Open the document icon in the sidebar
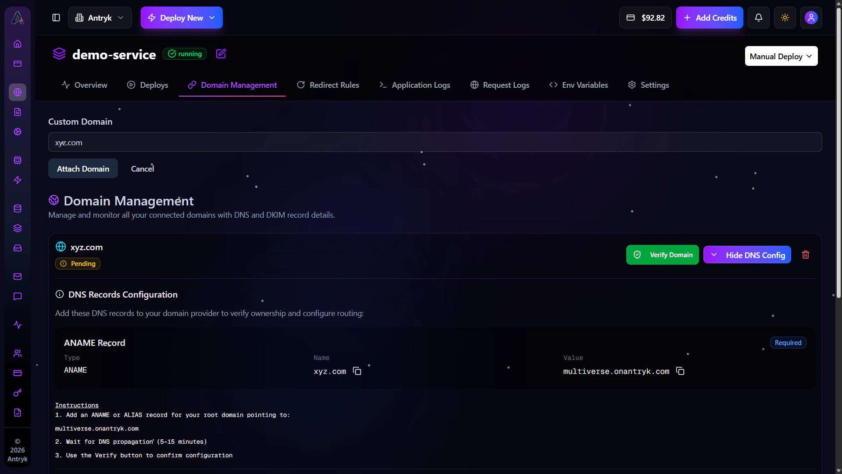The width and height of the screenshot is (842, 474). [x=18, y=112]
